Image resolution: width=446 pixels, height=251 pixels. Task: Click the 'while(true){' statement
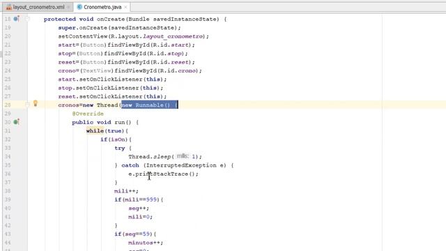107,131
